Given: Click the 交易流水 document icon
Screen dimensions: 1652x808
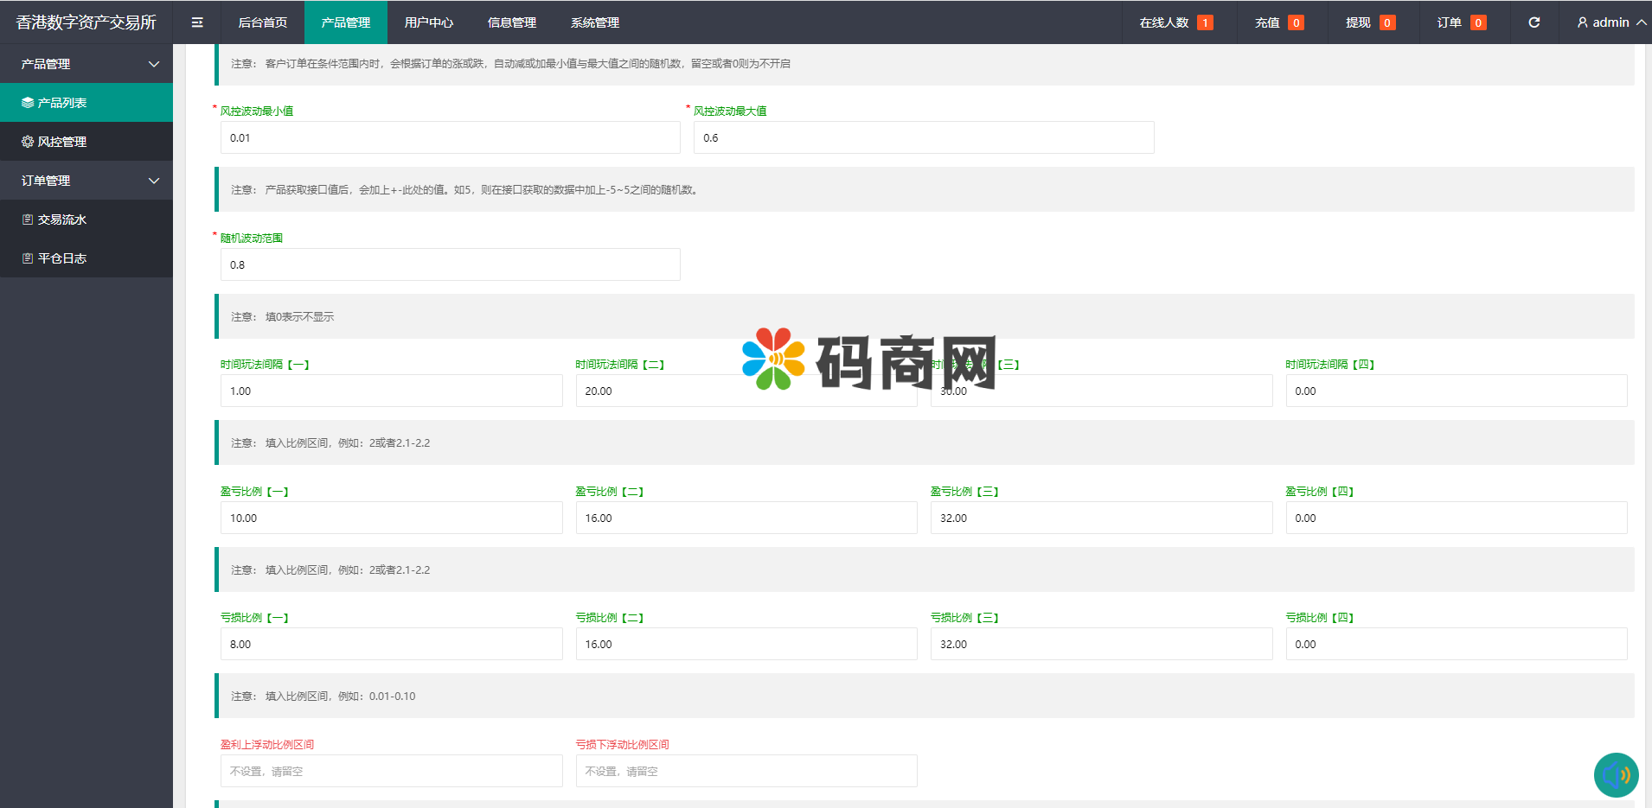Looking at the screenshot, I should point(28,219).
